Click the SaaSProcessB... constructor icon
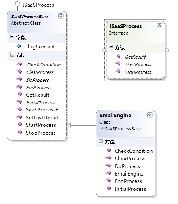Image resolution: width=178 pixels, height=204 pixels. (19, 109)
